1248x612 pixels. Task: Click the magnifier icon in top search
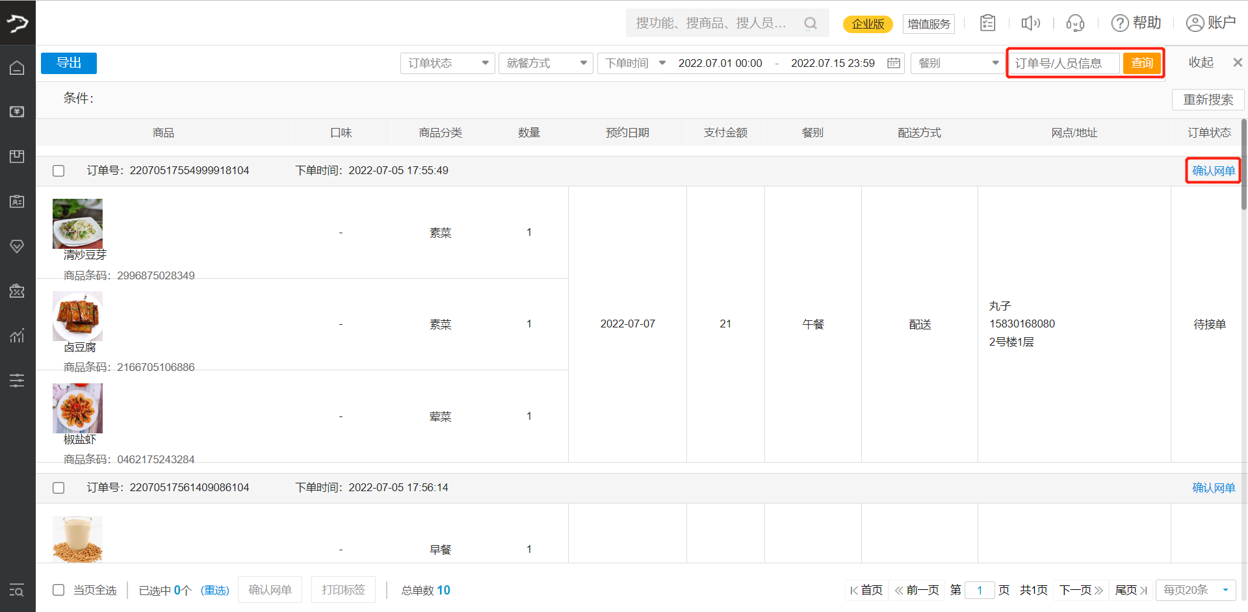[x=810, y=23]
